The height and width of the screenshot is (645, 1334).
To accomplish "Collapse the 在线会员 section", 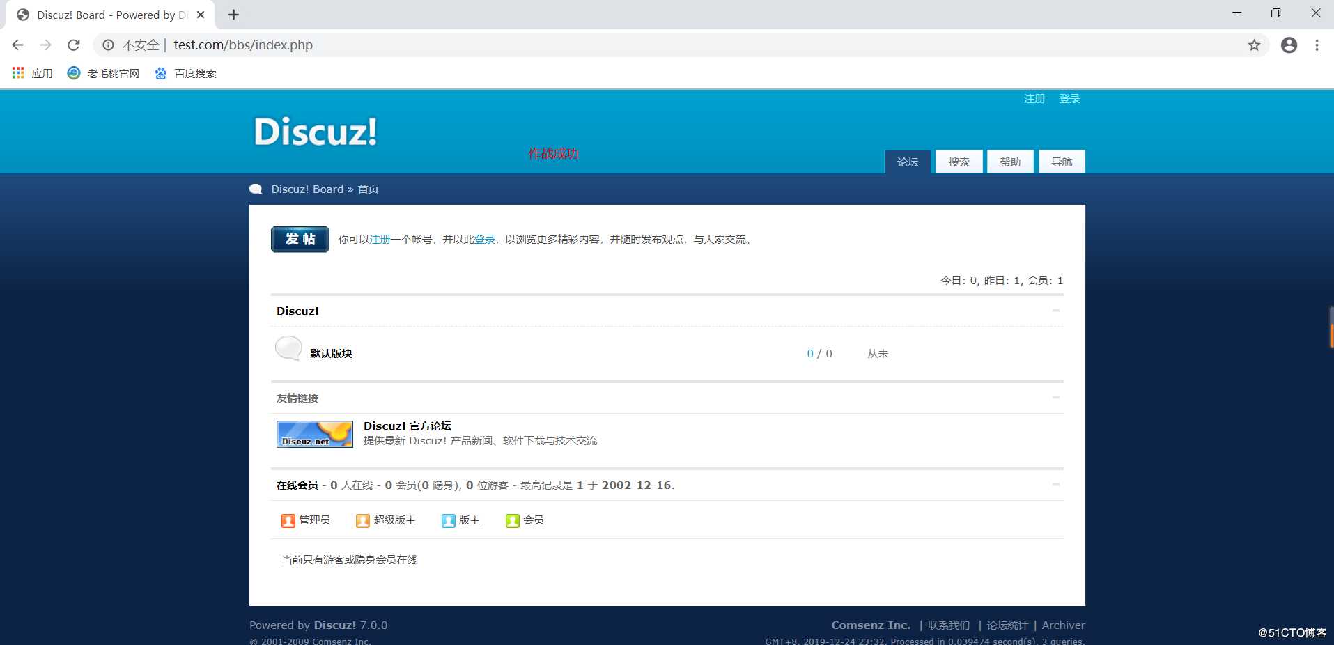I will coord(1056,485).
